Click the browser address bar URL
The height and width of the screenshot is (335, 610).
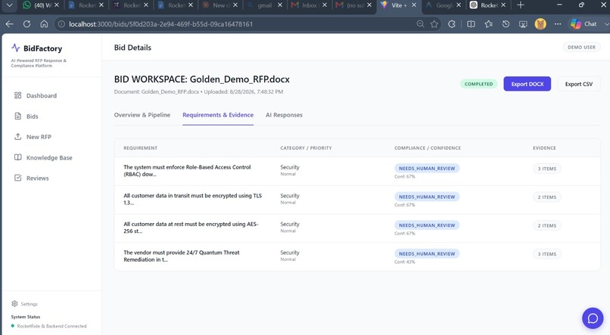tap(160, 24)
